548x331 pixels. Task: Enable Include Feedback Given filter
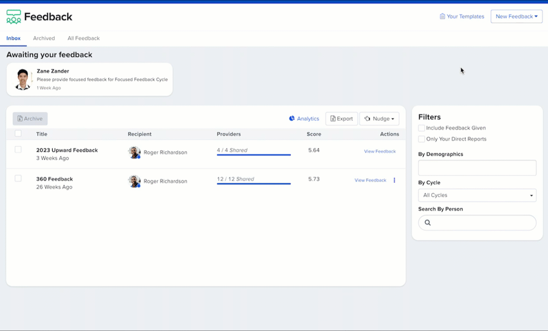[x=422, y=128]
